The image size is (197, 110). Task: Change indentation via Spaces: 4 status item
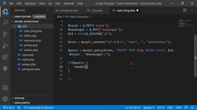149,108
